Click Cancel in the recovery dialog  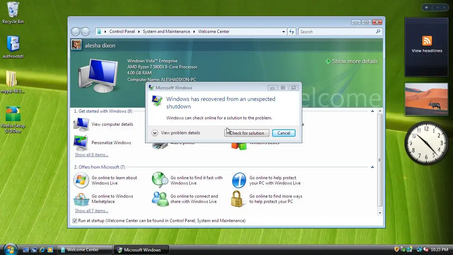coord(283,133)
